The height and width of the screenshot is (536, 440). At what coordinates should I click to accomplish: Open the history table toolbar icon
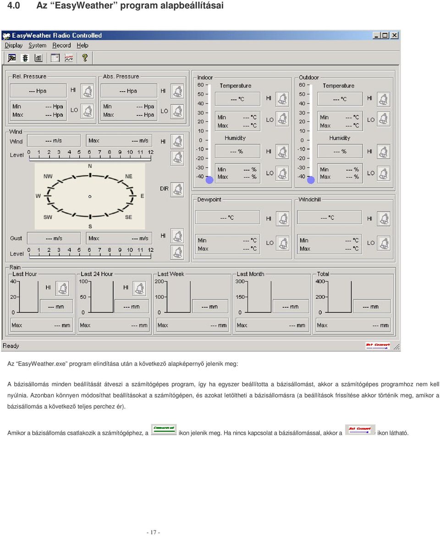tap(55, 58)
